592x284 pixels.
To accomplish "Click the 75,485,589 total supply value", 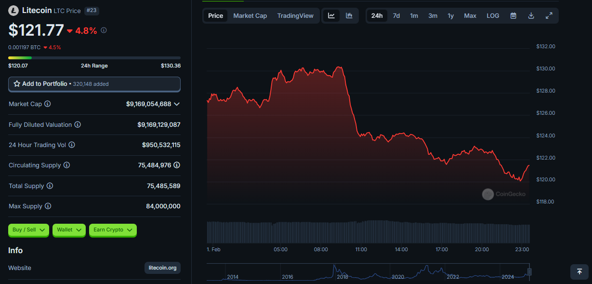I will point(164,186).
